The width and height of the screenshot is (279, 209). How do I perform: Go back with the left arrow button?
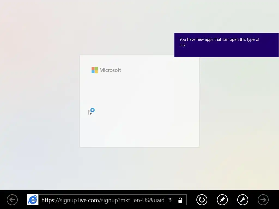coord(12,200)
